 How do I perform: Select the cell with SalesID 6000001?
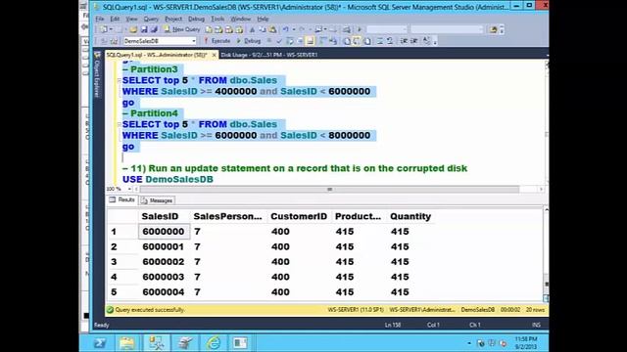click(x=164, y=246)
